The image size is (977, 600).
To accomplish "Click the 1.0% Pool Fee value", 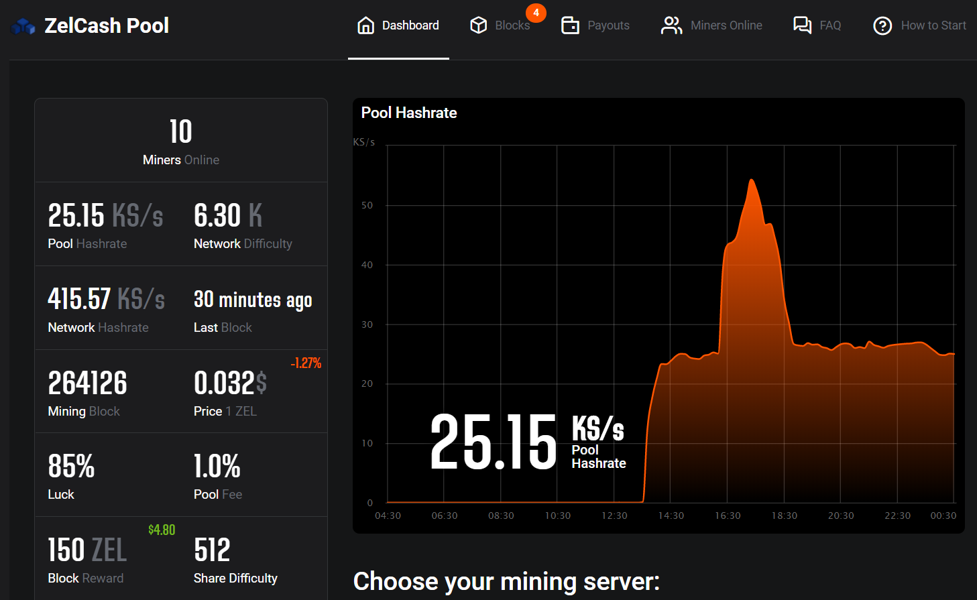I will (217, 467).
